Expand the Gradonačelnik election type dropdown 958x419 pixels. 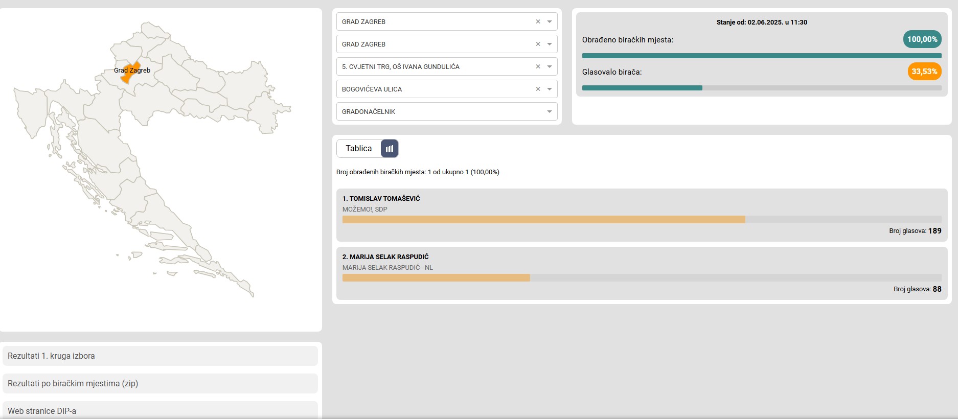point(550,112)
